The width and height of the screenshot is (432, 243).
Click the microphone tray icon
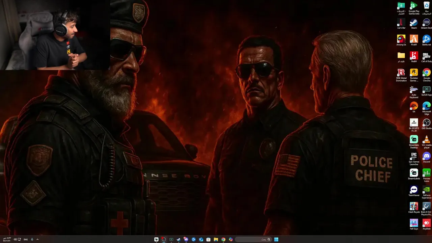click(x=32, y=239)
